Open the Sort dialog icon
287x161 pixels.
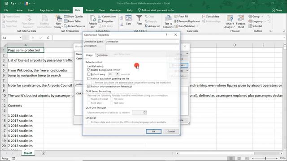coord(129,20)
